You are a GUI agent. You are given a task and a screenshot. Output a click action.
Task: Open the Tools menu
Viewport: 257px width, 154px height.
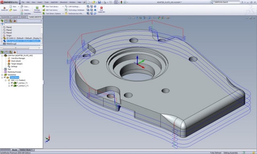pyautogui.click(x=47, y=2)
